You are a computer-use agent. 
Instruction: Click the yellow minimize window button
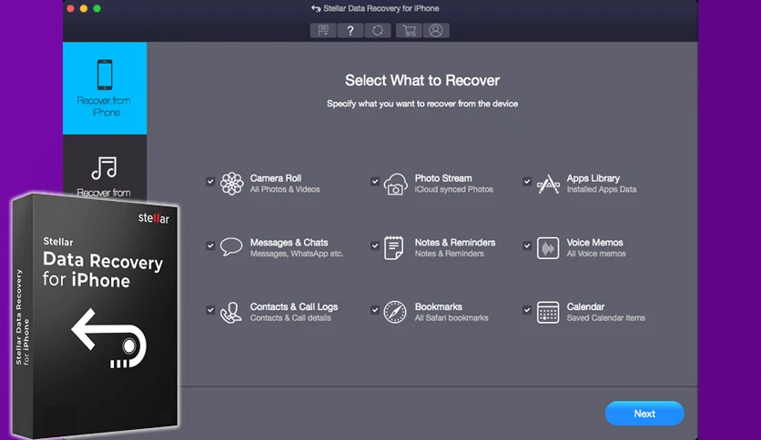(84, 8)
